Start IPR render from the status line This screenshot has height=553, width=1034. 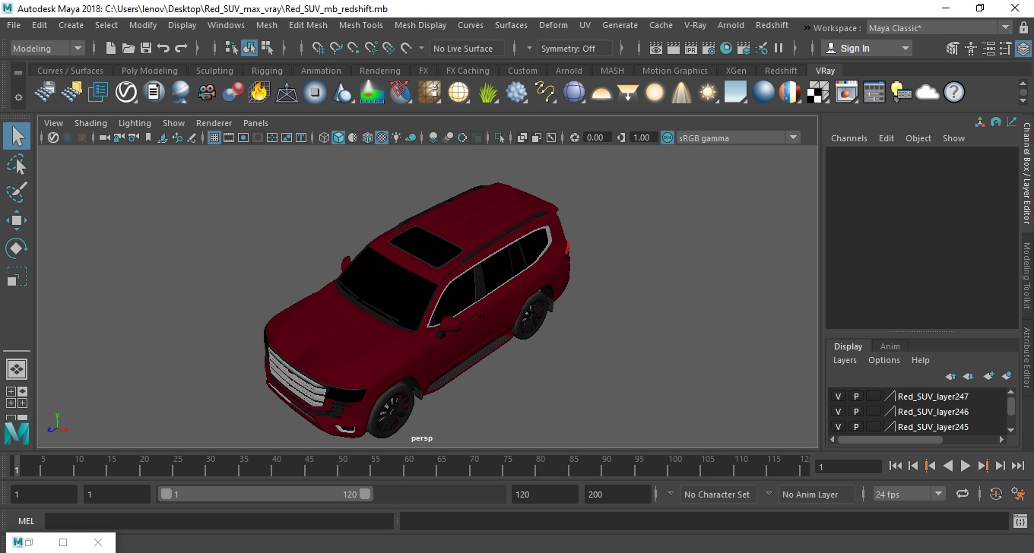(691, 48)
